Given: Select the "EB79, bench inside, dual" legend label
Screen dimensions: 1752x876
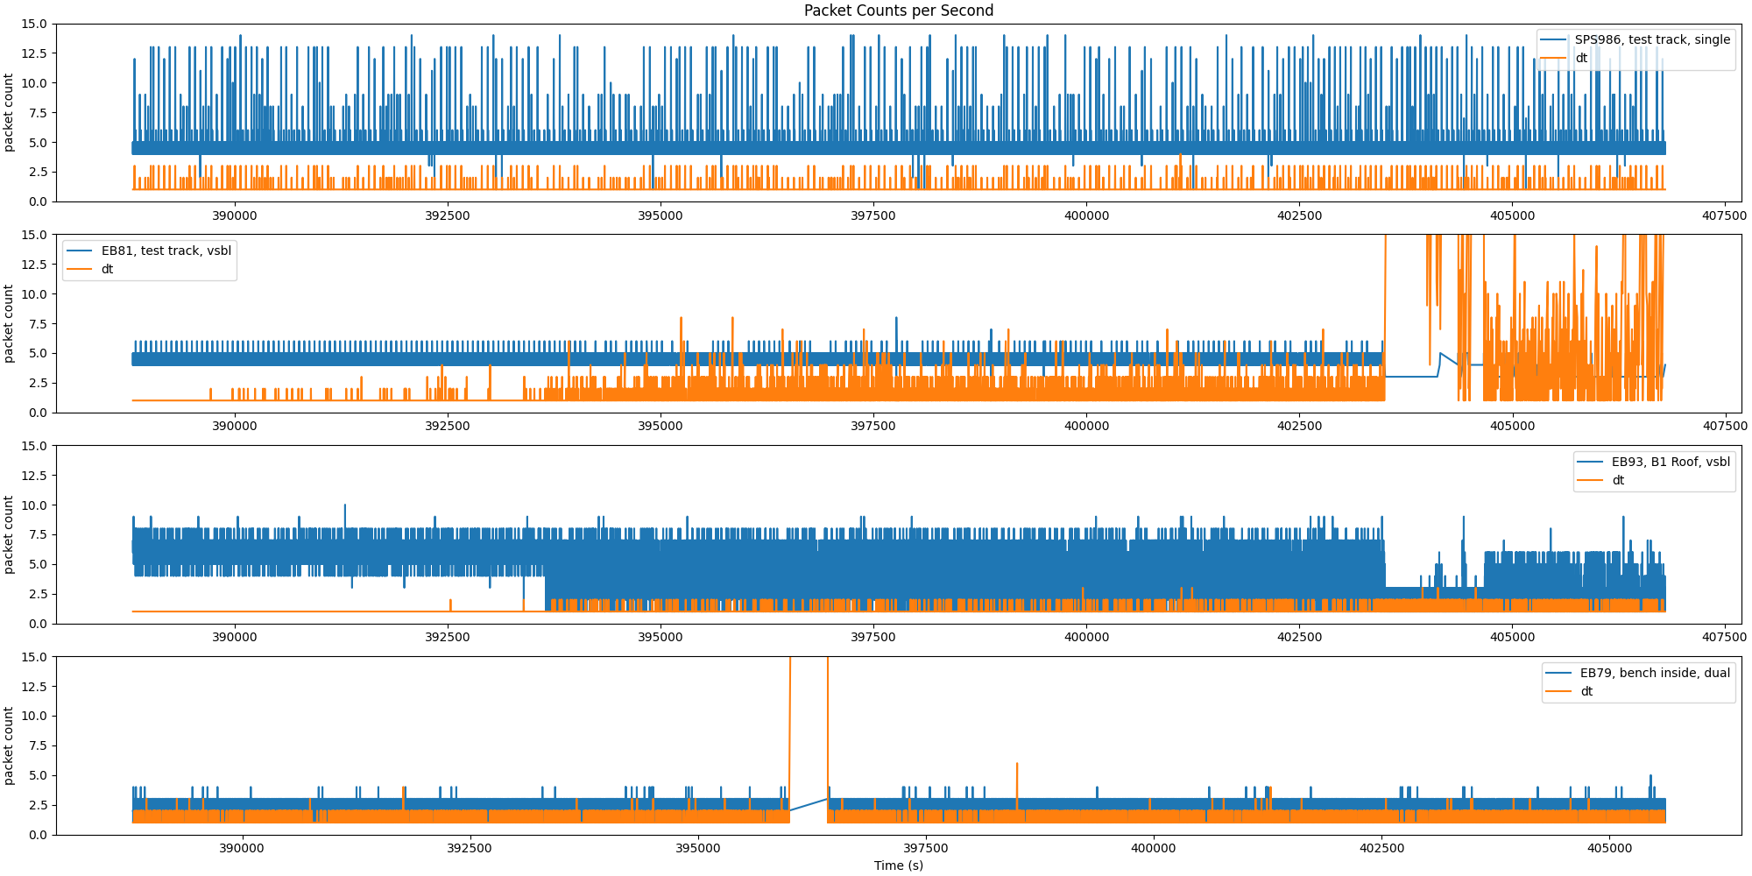Looking at the screenshot, I should 1655,673.
